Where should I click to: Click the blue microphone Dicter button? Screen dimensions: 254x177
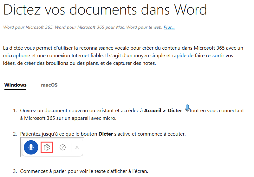coord(31,147)
